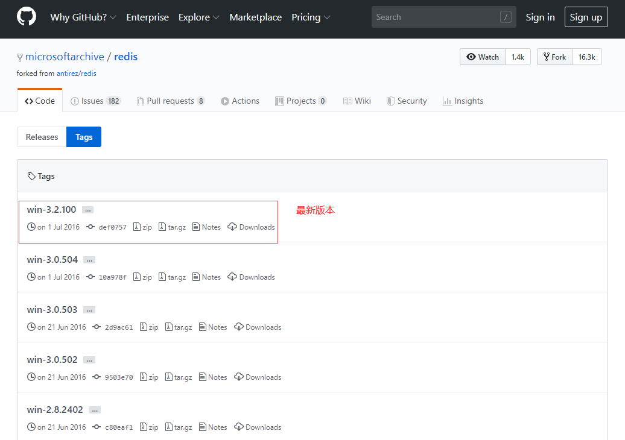This screenshot has height=440, width=625.
Task: Switch to the Pull requests tab
Action: tap(171, 101)
